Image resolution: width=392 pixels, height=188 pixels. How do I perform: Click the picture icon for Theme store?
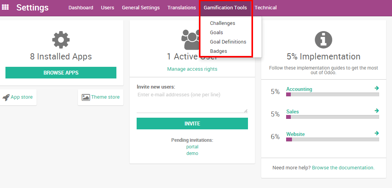pos(86,97)
